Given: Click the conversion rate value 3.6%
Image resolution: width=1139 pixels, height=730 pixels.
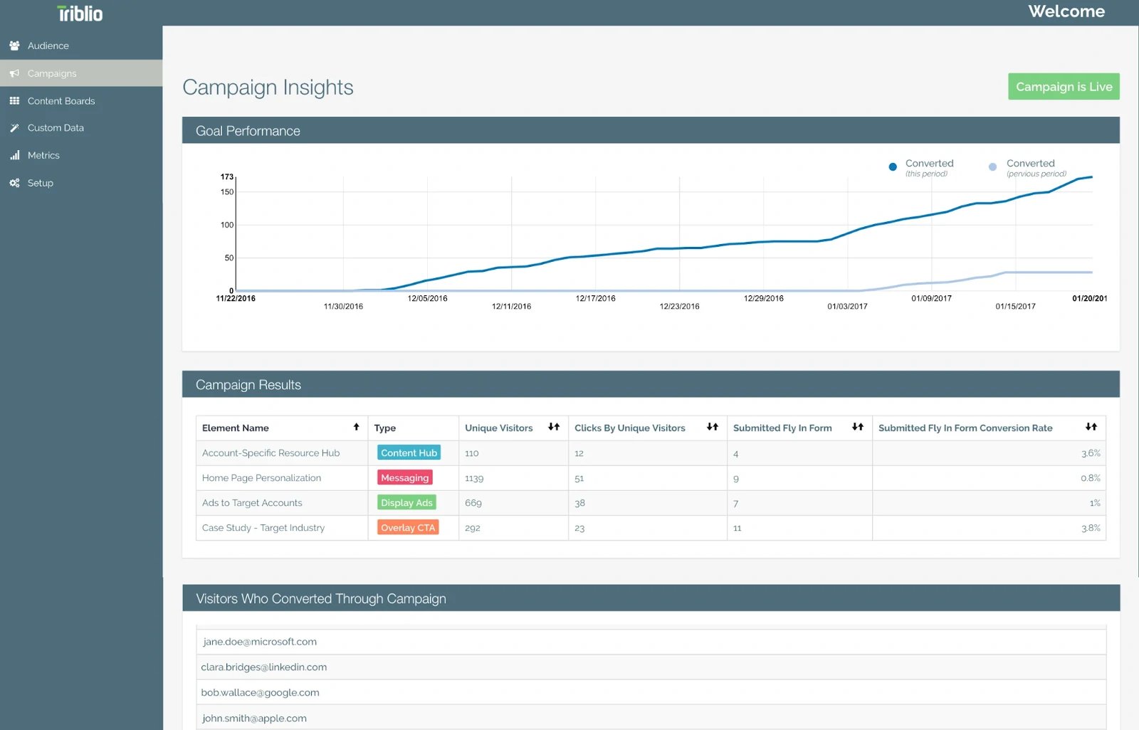Looking at the screenshot, I should (x=1091, y=453).
